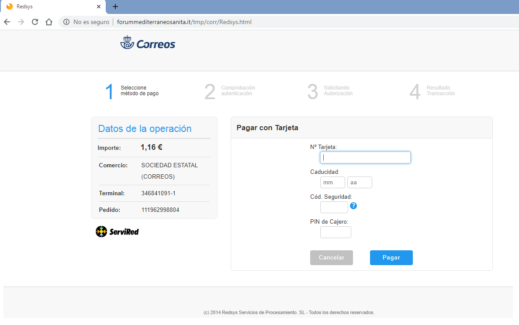Click the 'No es seguro' warning label
519x325 pixels.
pyautogui.click(x=91, y=22)
